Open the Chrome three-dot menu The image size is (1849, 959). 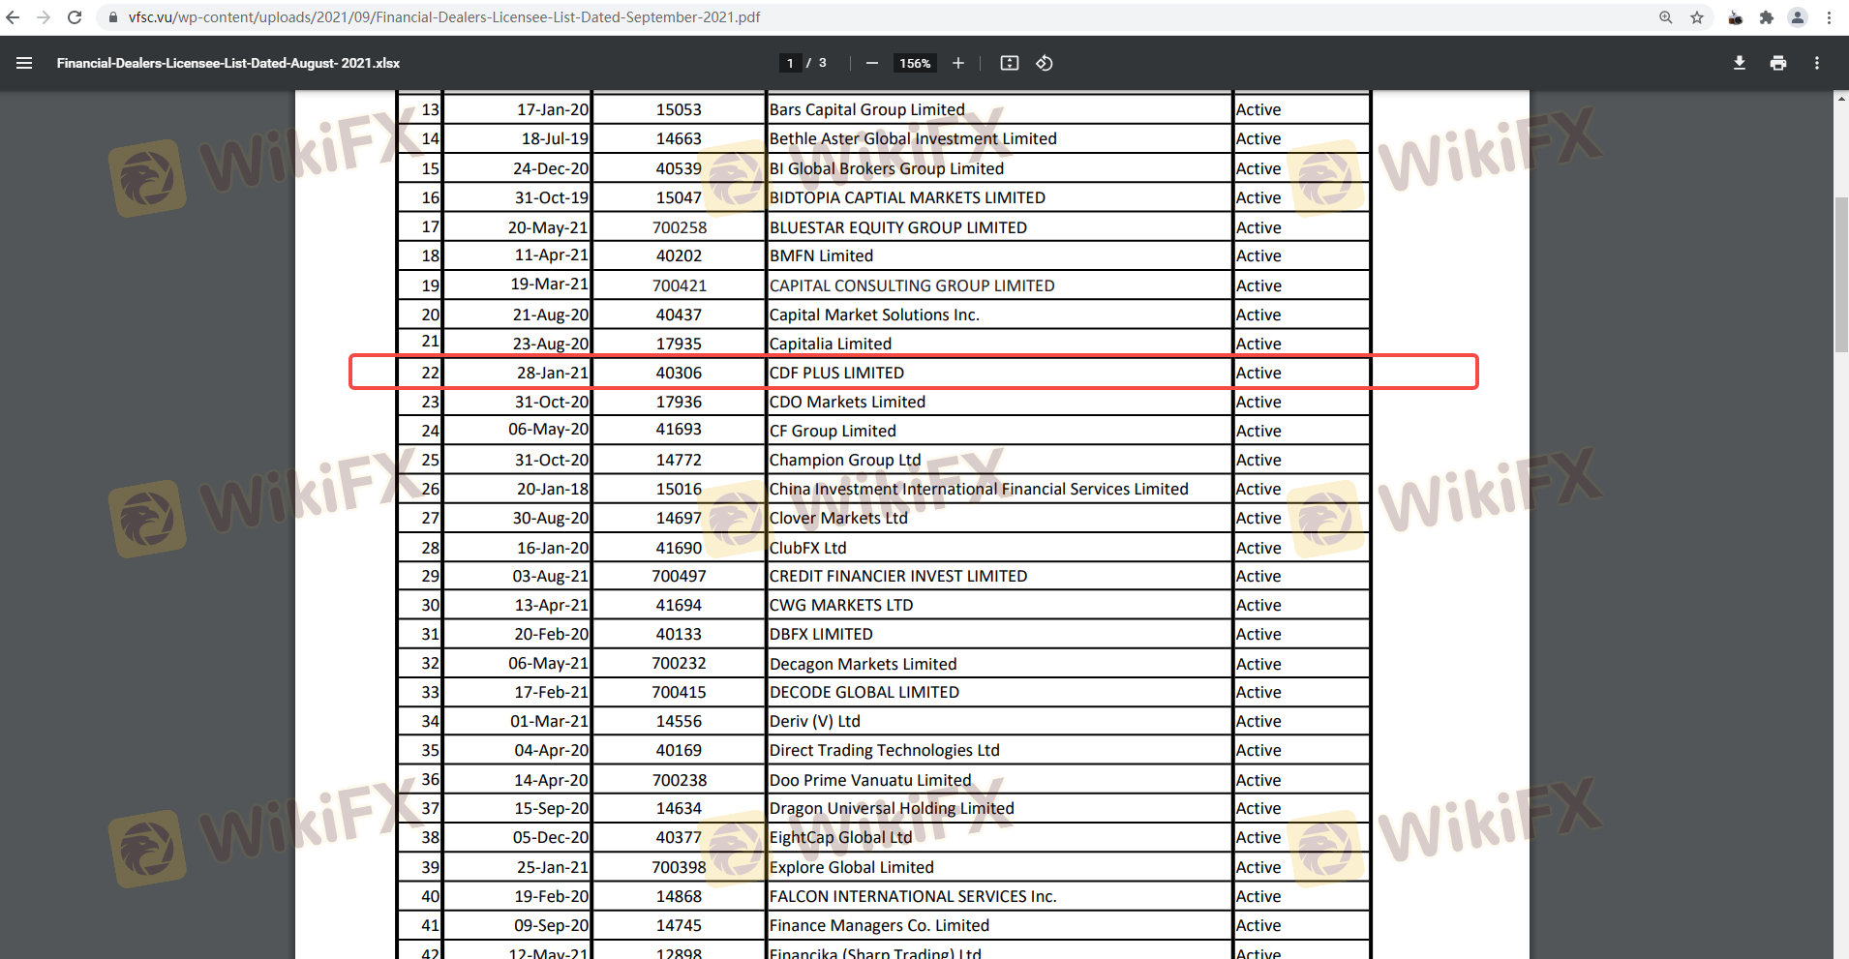click(x=1829, y=17)
